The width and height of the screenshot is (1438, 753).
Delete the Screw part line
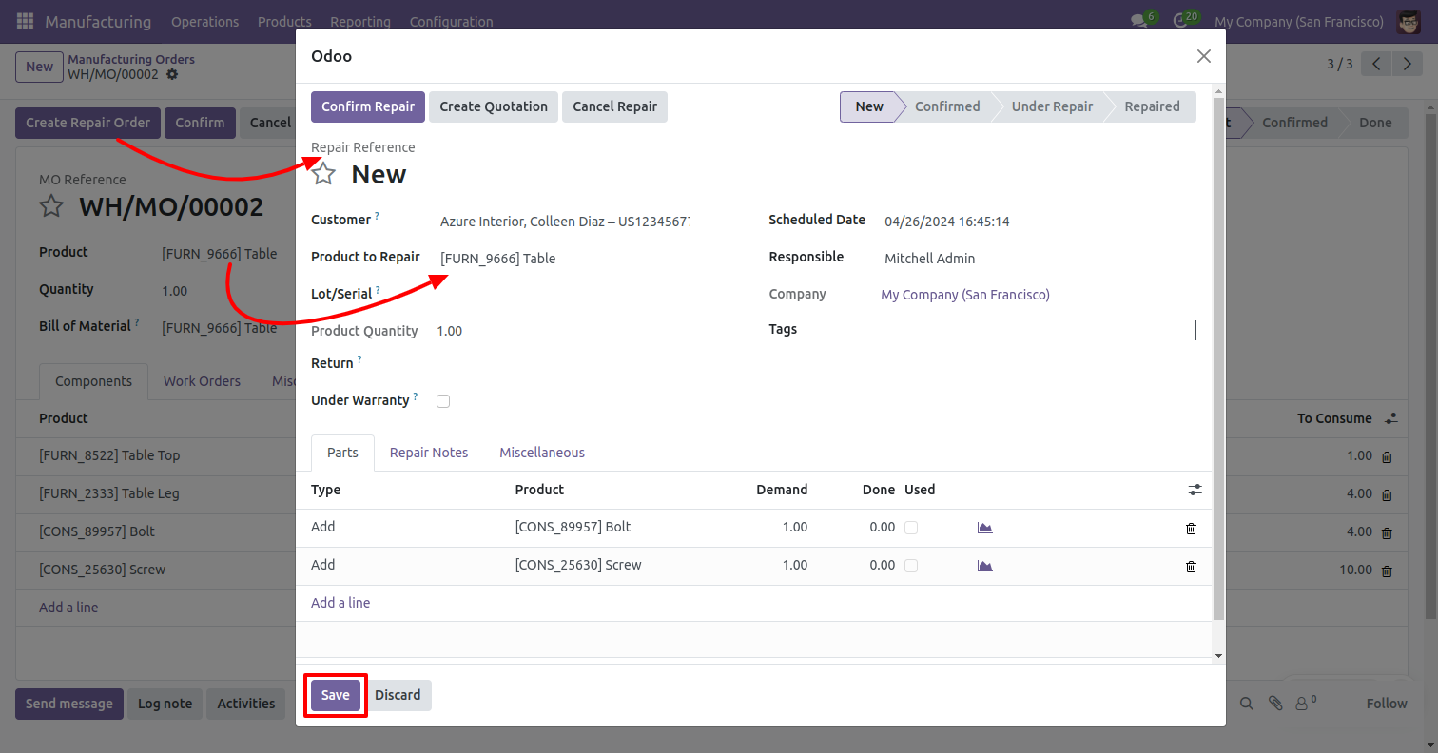[1191, 567]
